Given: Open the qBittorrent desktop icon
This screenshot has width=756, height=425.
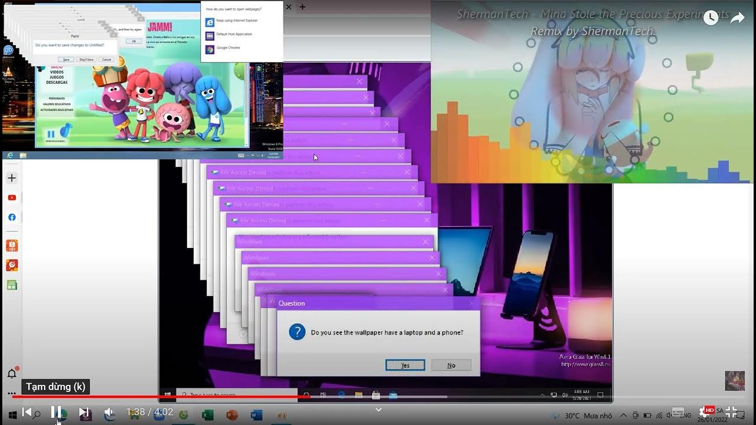Looking at the screenshot, I should coord(8,51).
